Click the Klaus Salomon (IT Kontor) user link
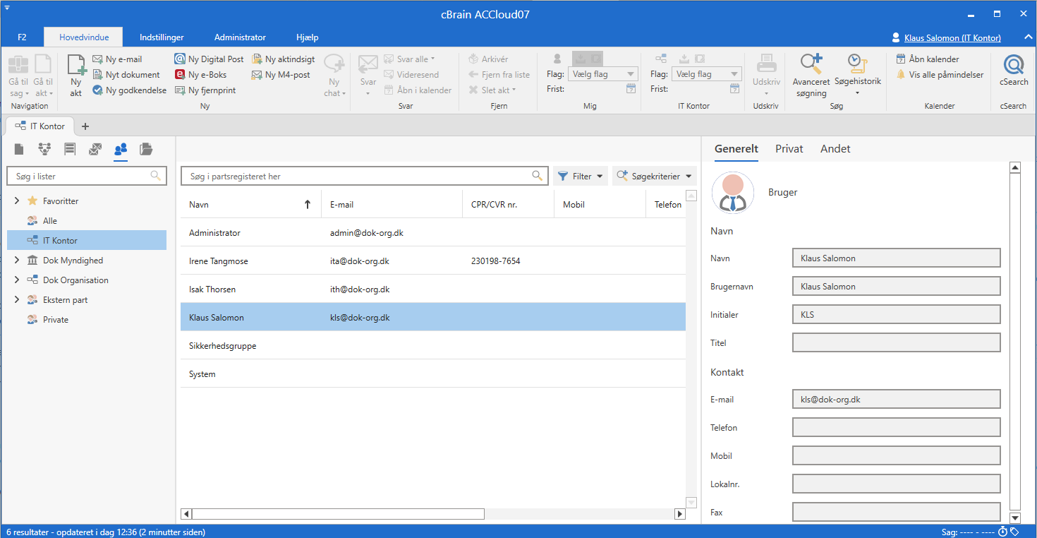 [x=952, y=38]
